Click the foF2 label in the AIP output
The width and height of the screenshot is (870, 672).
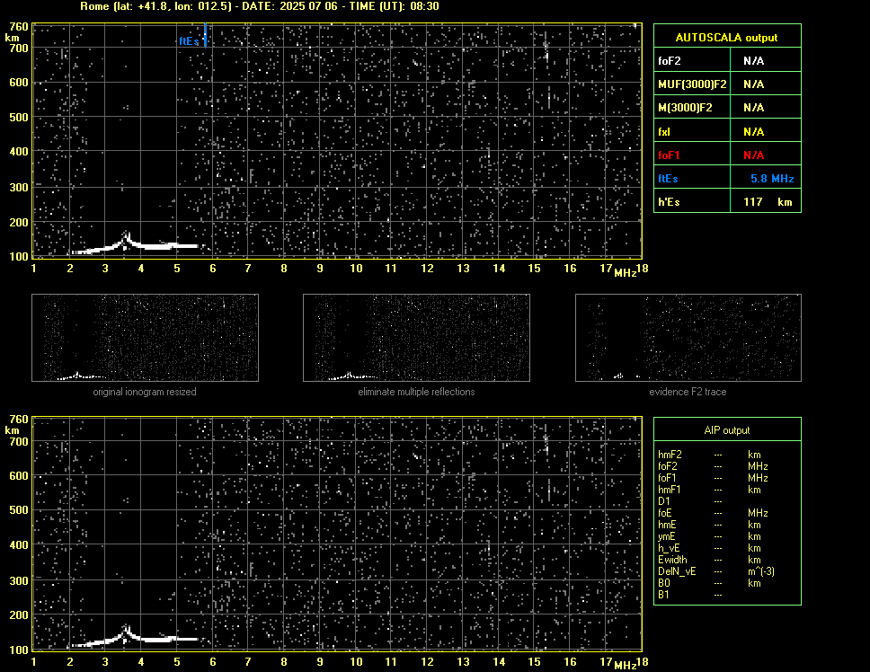(x=668, y=466)
